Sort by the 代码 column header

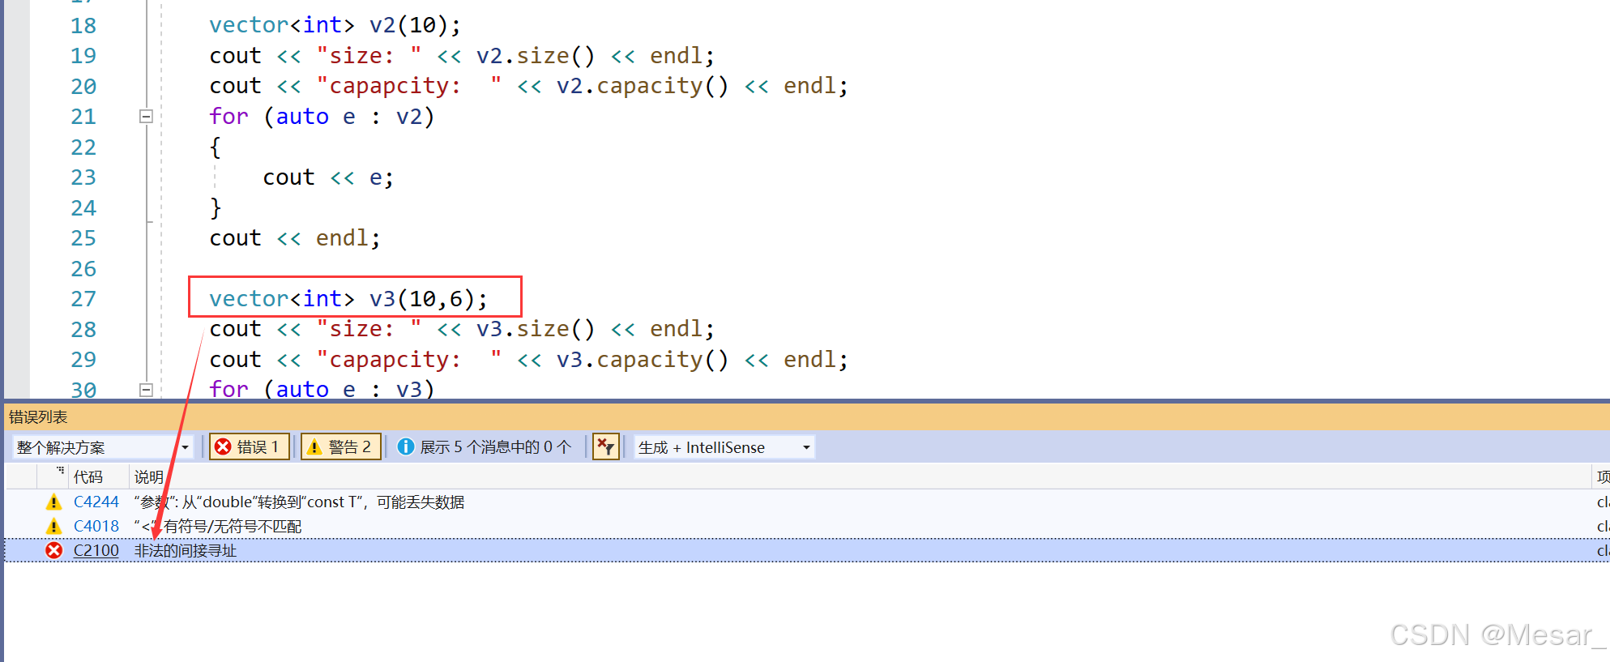(88, 477)
